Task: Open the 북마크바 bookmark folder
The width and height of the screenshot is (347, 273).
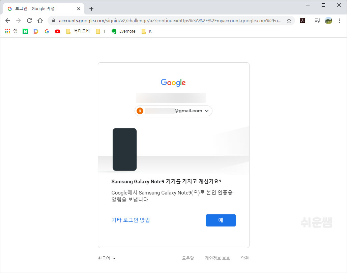Action: 78,31
